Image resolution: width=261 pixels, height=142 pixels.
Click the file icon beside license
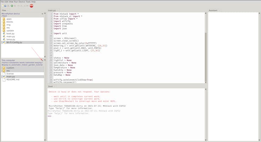click(x=4, y=74)
